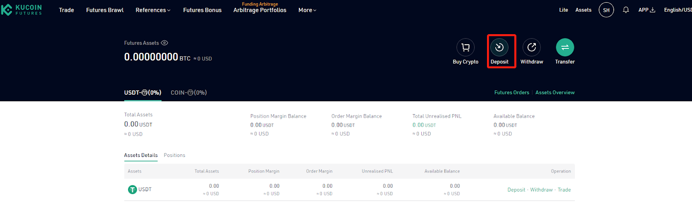Click the Funding Arbitrage orange label
This screenshot has width=692, height=211.
(x=260, y=4)
